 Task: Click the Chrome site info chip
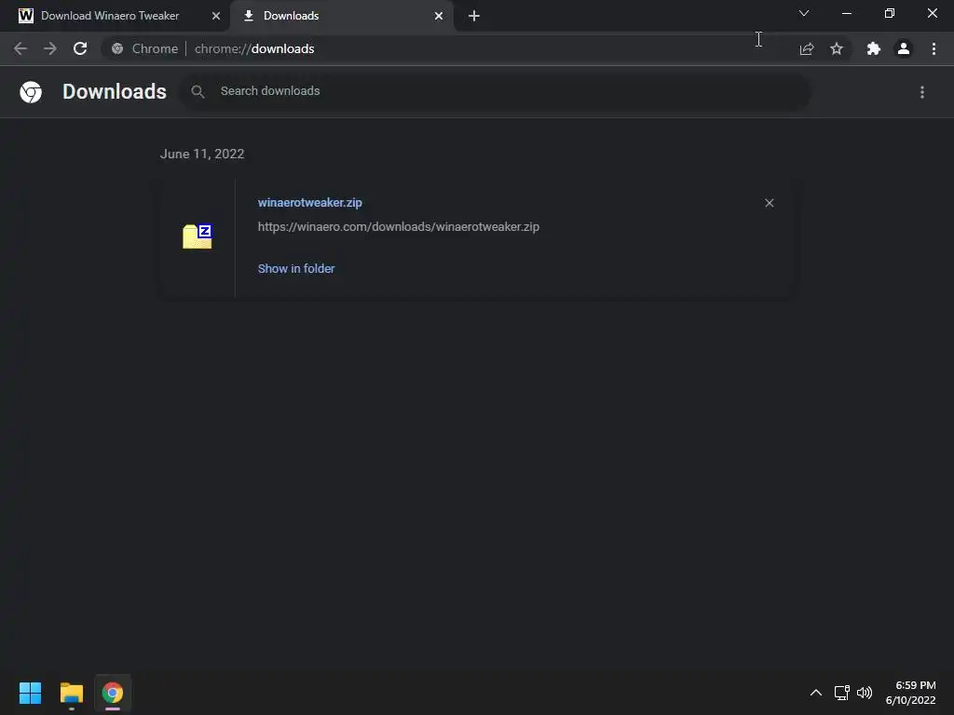[146, 48]
